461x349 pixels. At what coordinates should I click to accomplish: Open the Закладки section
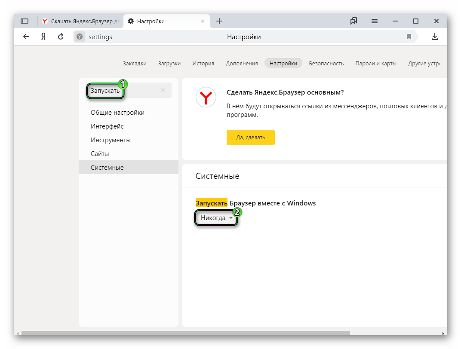pyautogui.click(x=135, y=64)
